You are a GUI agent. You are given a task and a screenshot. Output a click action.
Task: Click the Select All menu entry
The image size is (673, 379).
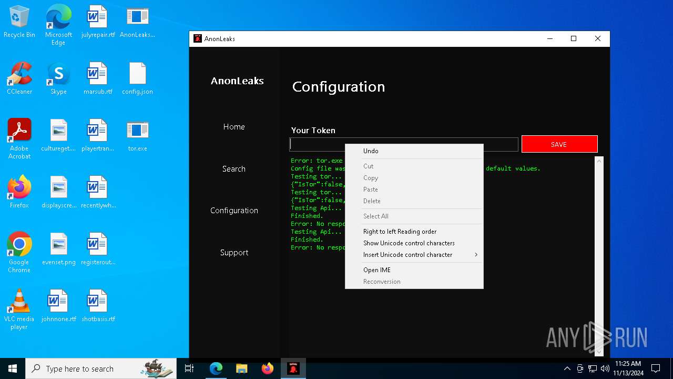pyautogui.click(x=414, y=216)
